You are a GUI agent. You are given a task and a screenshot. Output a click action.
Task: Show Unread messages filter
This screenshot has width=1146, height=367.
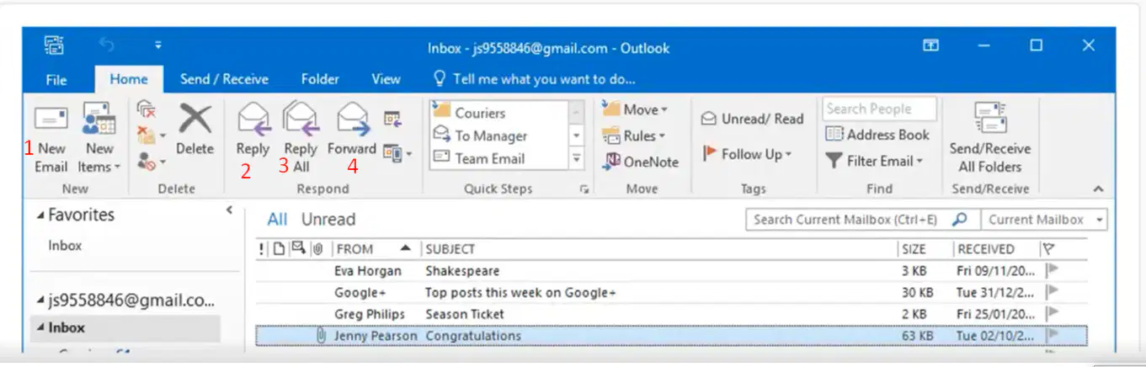pyautogui.click(x=328, y=220)
